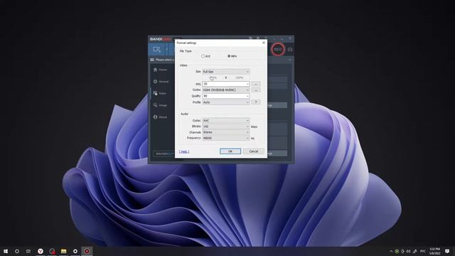Click the screenshot camera icon in Bandicam
Viewport: 455px width, 256px height.
point(290,50)
